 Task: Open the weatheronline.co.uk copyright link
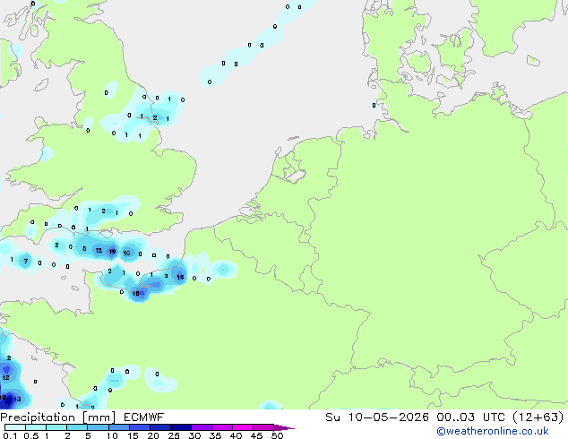click(493, 431)
